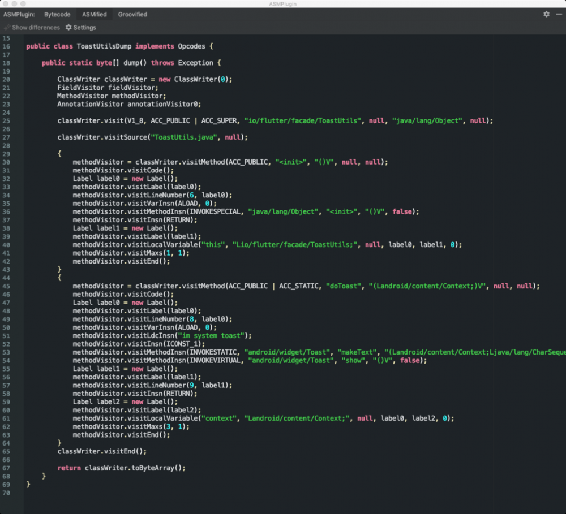This screenshot has width=566, height=514.
Task: Click 'AnnotationVisitor annotationVisitor0;' line
Action: coord(129,104)
